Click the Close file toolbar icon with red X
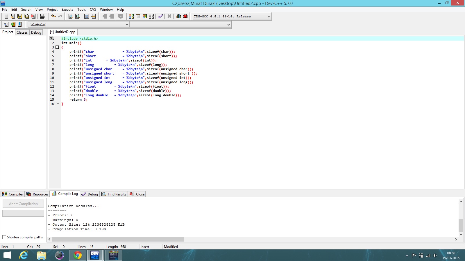465x261 pixels. coord(33,16)
